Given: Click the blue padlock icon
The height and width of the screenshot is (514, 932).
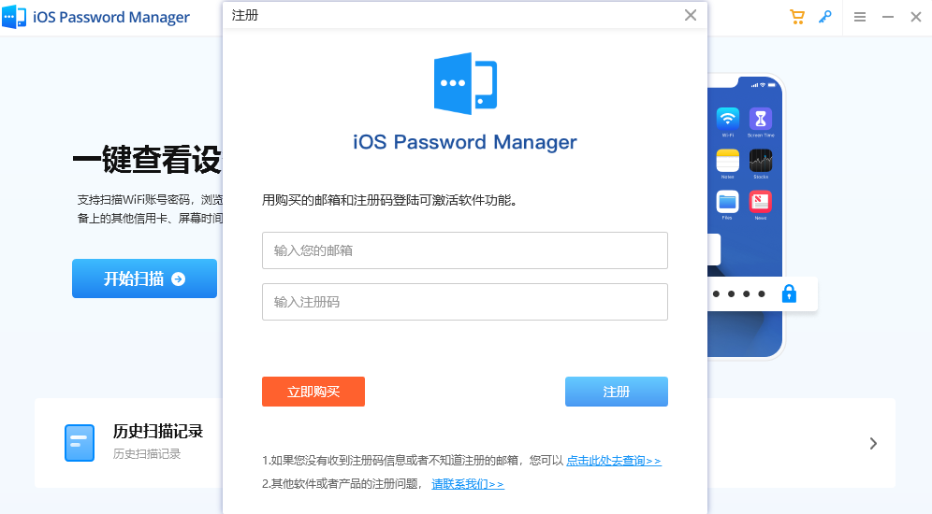Looking at the screenshot, I should pos(789,293).
